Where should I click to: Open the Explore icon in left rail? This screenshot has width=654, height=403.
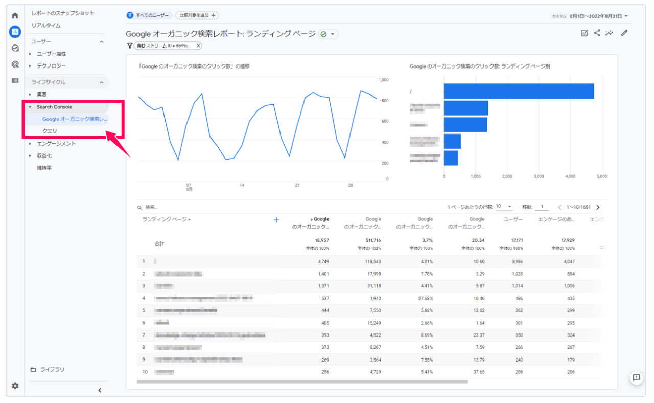click(x=15, y=48)
